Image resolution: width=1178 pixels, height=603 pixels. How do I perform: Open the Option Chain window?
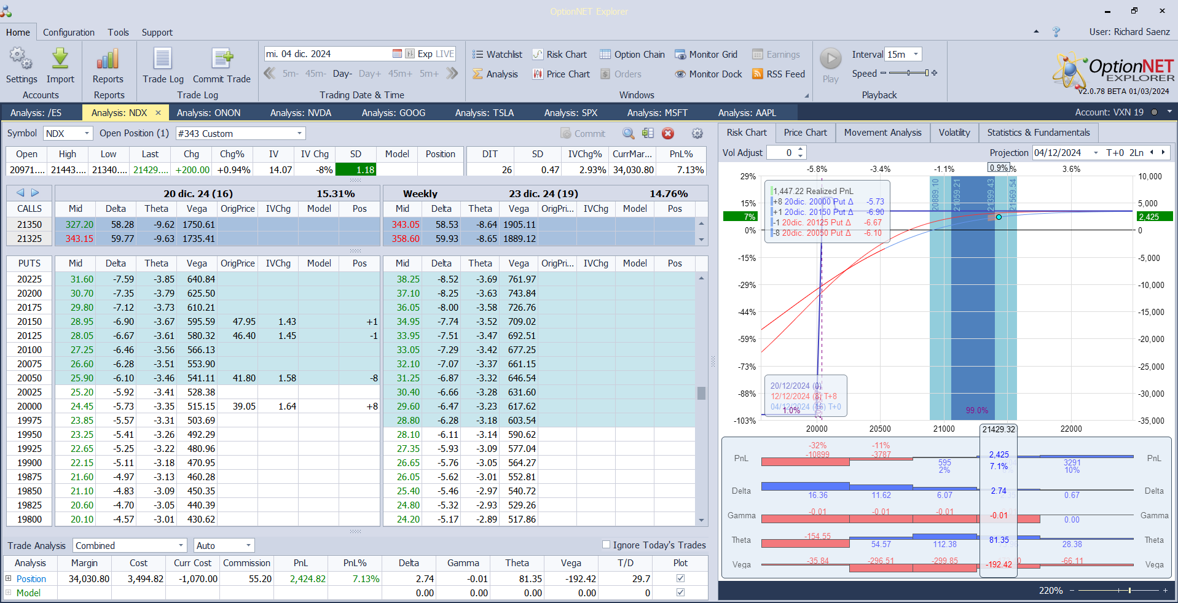[x=632, y=55]
